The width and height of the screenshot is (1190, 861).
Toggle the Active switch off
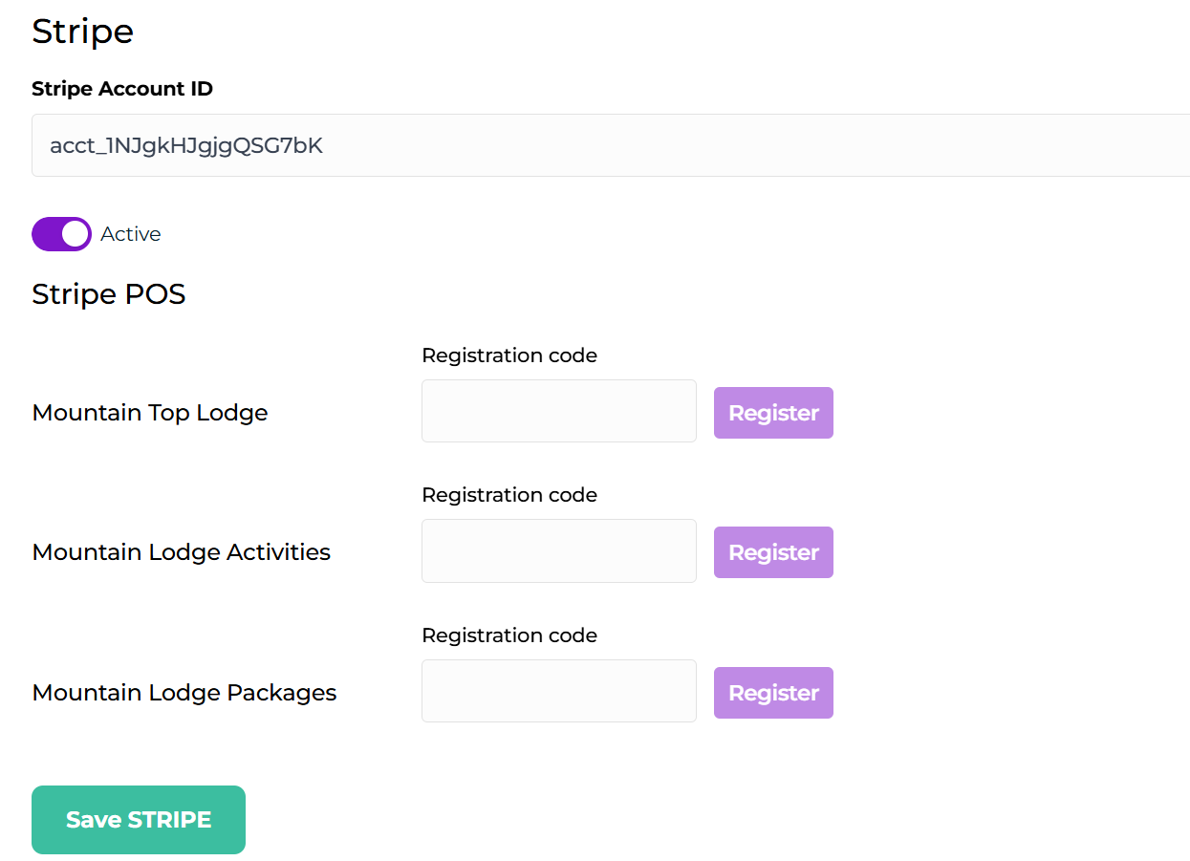(61, 234)
